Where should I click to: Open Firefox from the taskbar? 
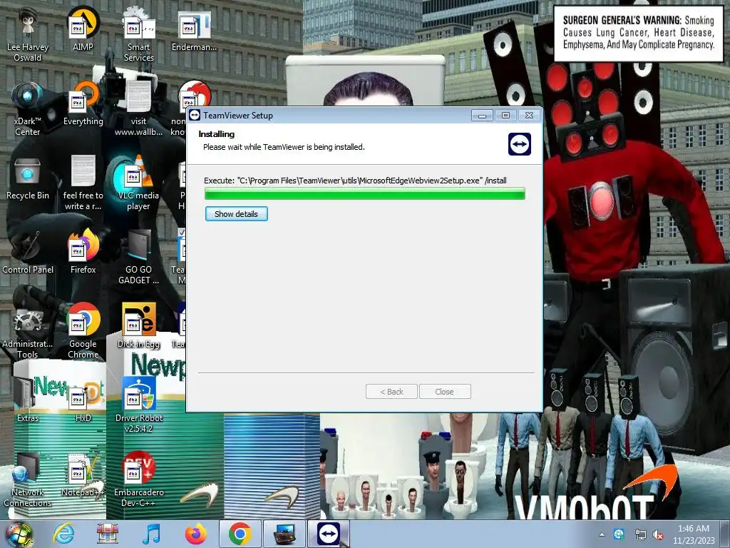click(195, 534)
